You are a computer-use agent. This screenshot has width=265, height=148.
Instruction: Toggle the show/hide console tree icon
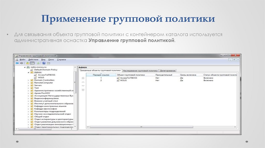[x=32, y=63]
